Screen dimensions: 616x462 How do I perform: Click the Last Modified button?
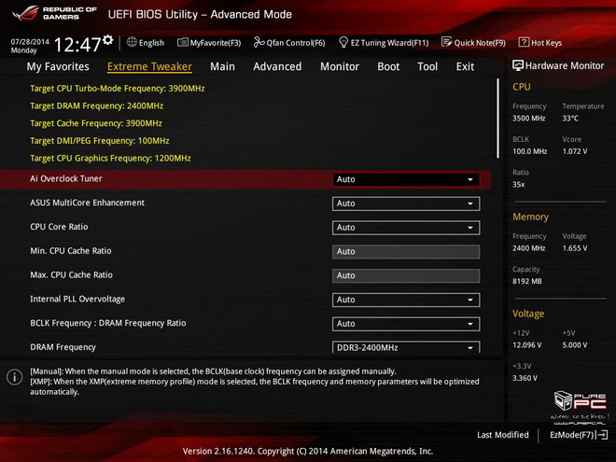(503, 435)
